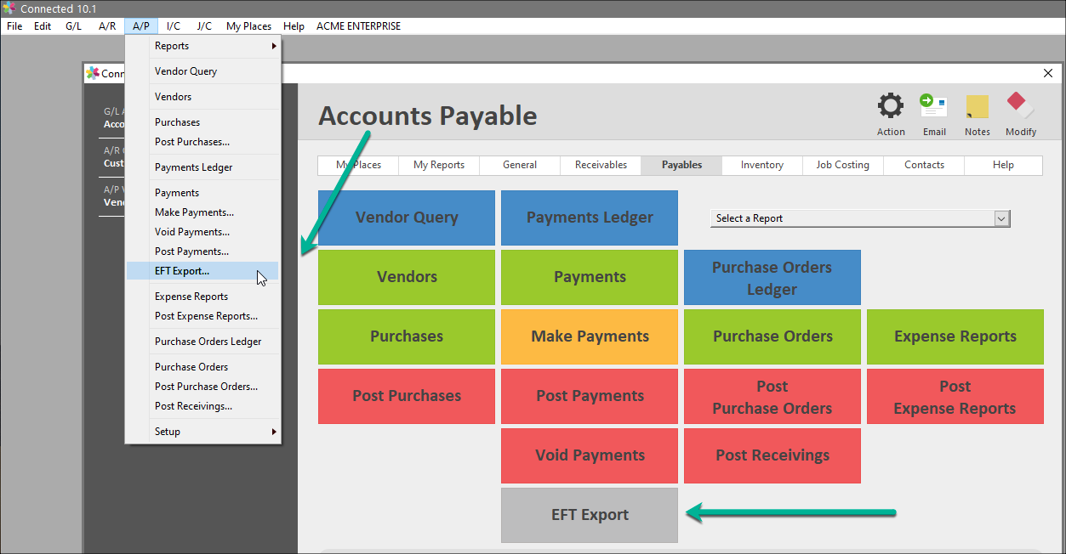
Task: Open the Edit menu
Action: (42, 26)
